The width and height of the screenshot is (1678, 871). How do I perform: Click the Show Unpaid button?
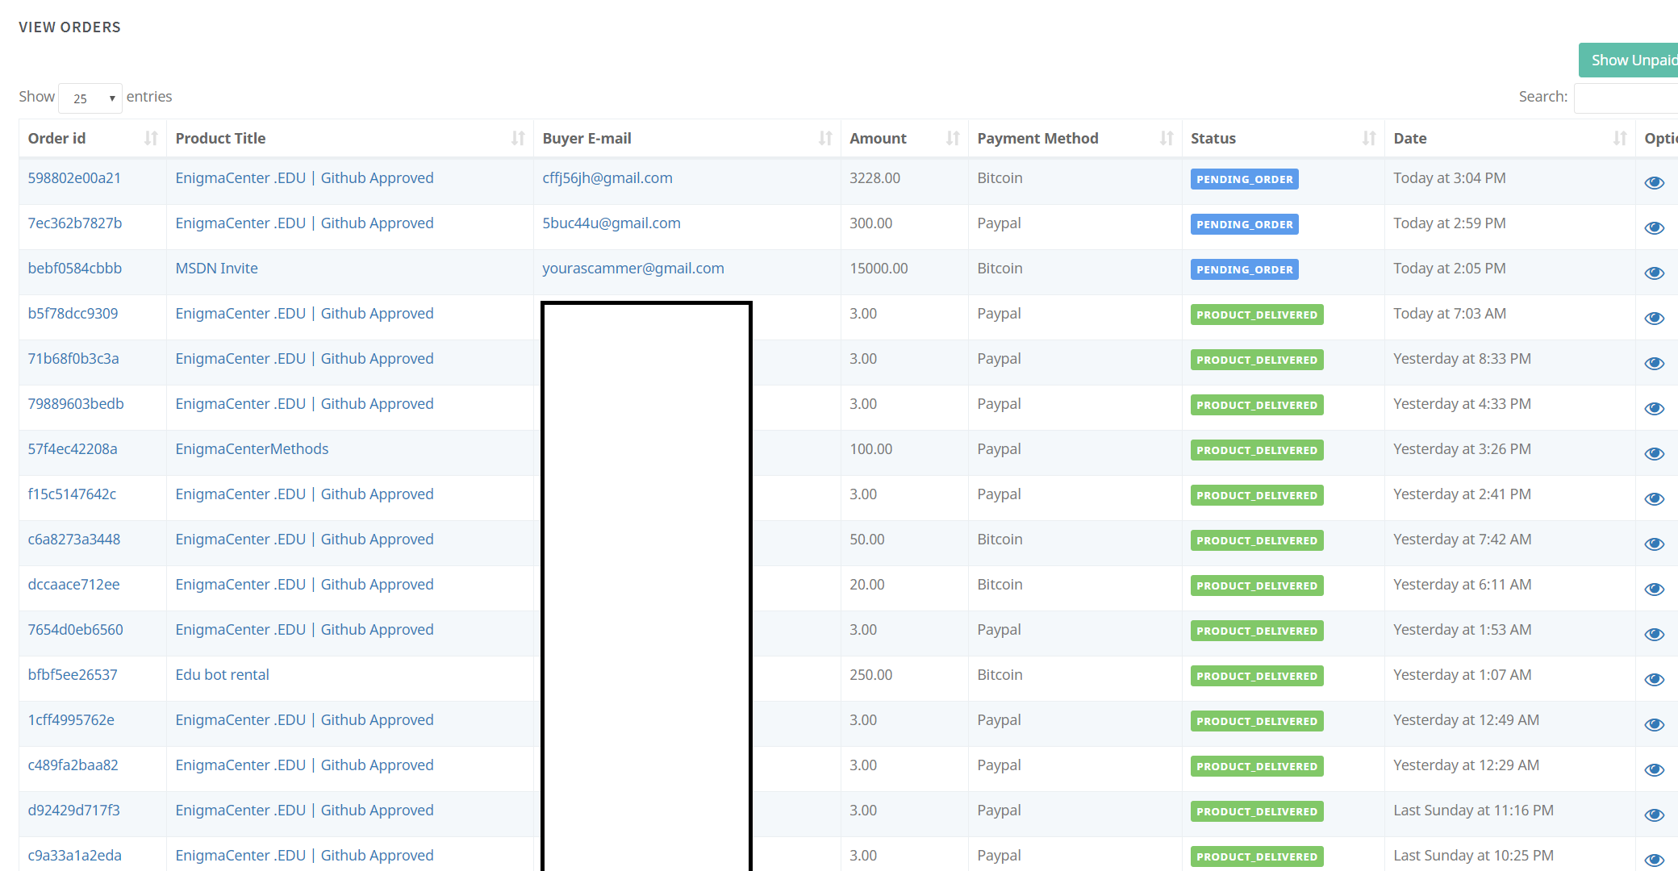[1629, 60]
